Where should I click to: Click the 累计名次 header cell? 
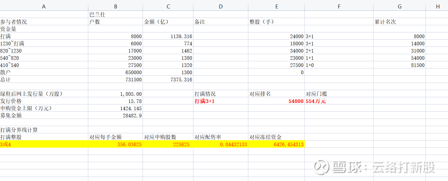(x=400, y=22)
